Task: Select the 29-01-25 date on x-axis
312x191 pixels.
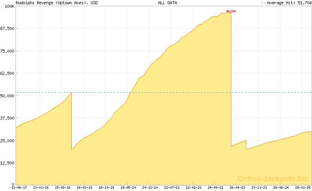Action: pyautogui.click(x=302, y=187)
